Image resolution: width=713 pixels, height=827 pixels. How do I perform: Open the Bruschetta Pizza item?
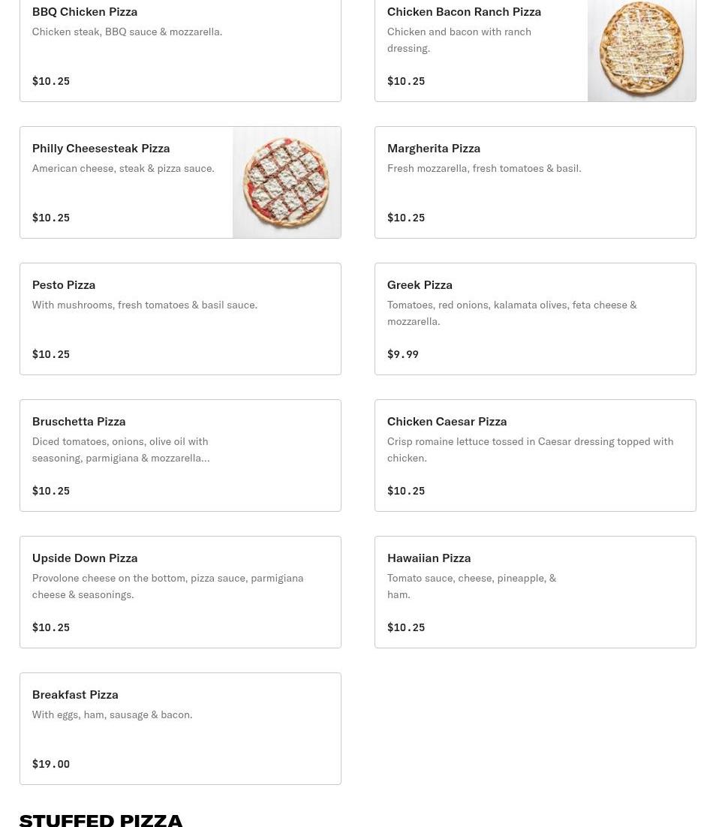click(180, 456)
